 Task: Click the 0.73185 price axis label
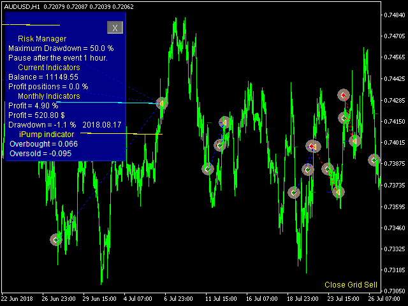click(395, 270)
